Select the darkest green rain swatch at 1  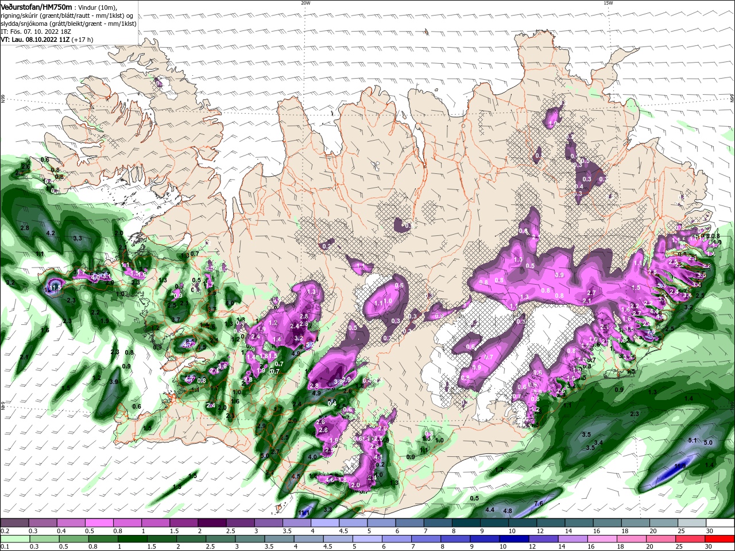[132, 539]
